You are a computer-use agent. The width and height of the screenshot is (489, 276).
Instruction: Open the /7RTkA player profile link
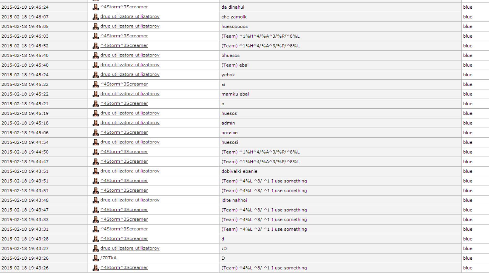tap(109, 258)
